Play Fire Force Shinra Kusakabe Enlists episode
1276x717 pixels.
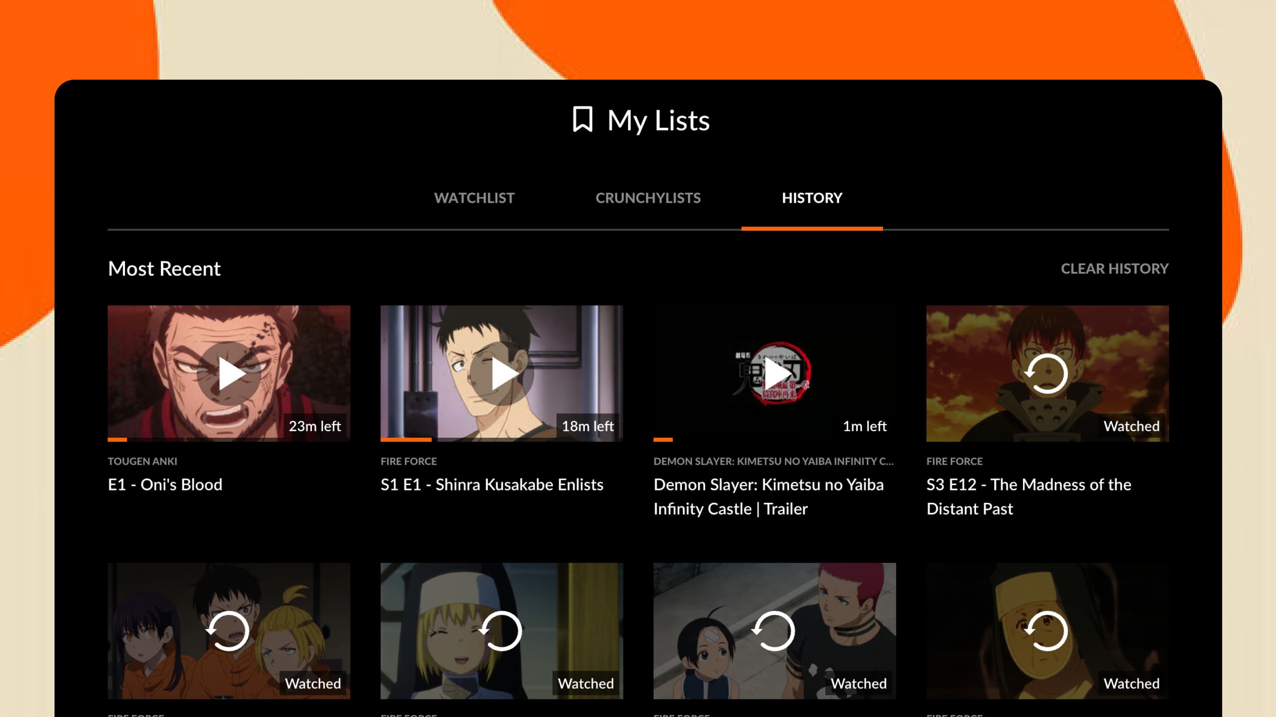point(501,374)
